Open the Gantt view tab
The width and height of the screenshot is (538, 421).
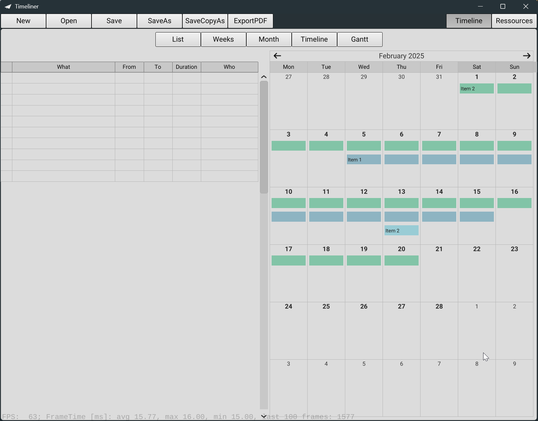(x=360, y=39)
